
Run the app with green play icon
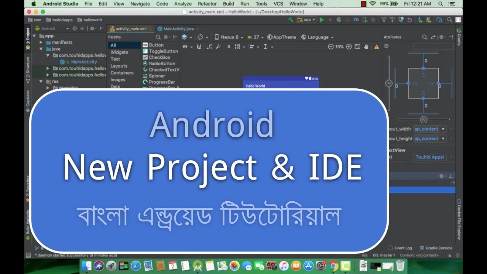click(321, 20)
